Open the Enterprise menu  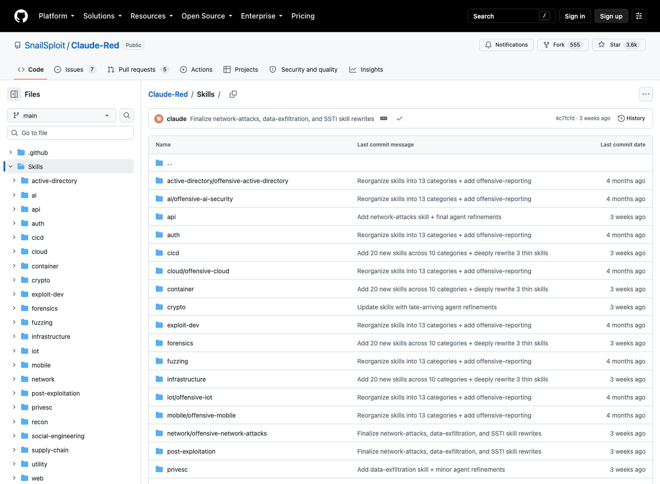pos(262,16)
